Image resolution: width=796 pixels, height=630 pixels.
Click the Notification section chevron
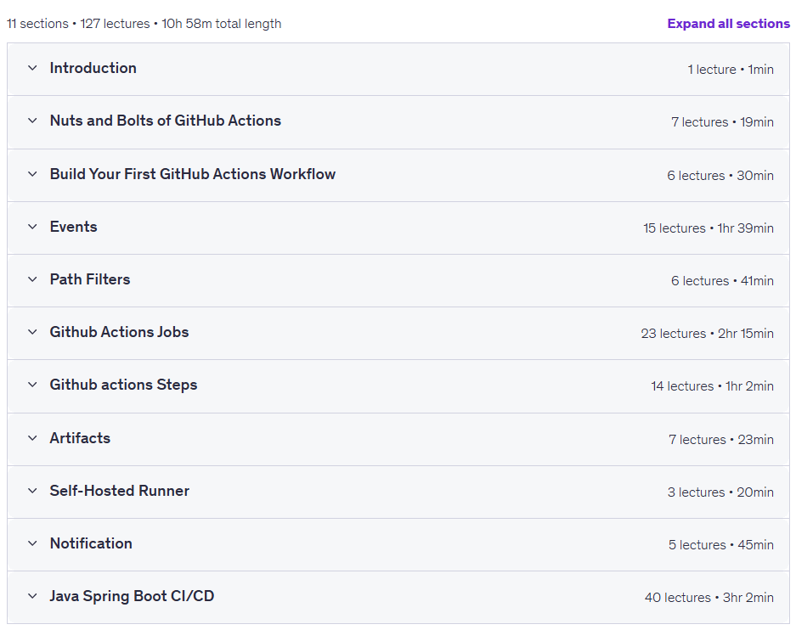point(32,543)
